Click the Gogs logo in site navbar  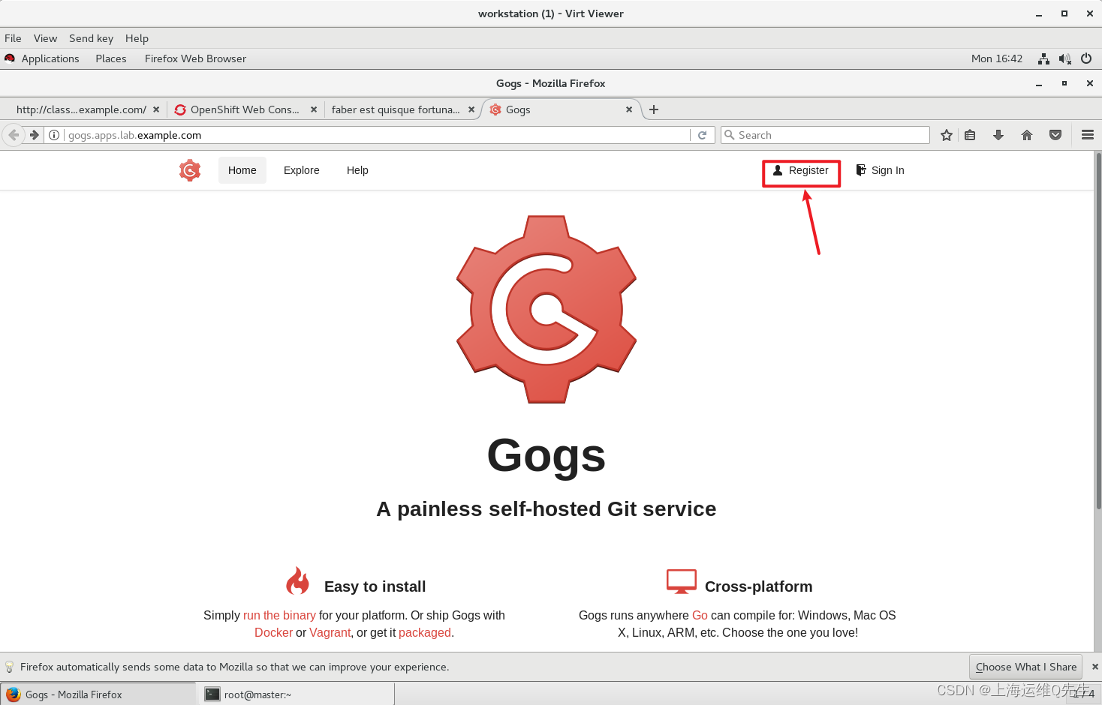tap(190, 170)
